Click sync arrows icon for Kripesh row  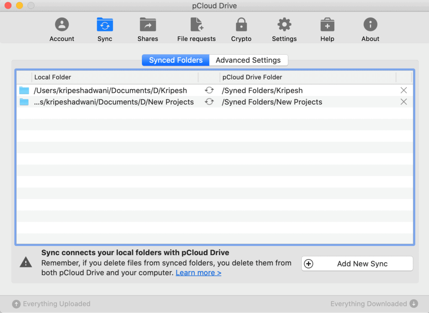(209, 90)
